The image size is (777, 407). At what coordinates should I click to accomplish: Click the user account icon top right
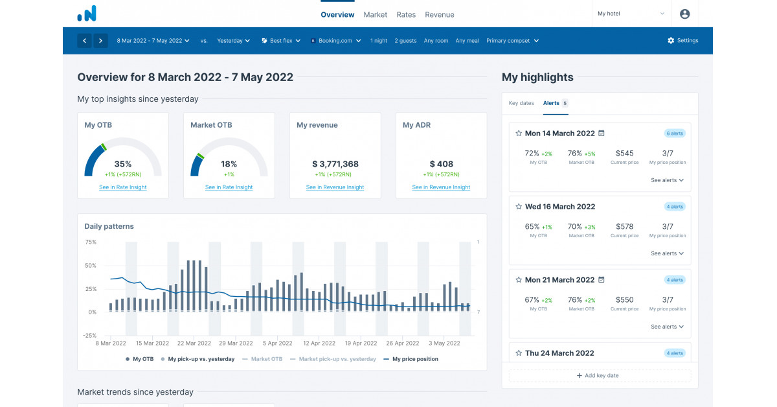(x=684, y=14)
